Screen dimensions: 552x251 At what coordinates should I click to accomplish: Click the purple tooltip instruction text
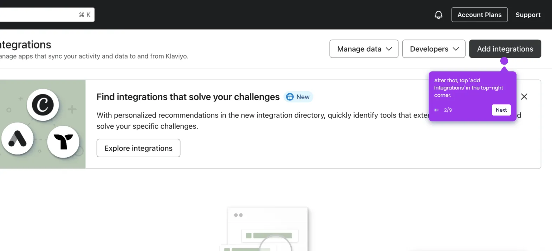point(468,88)
